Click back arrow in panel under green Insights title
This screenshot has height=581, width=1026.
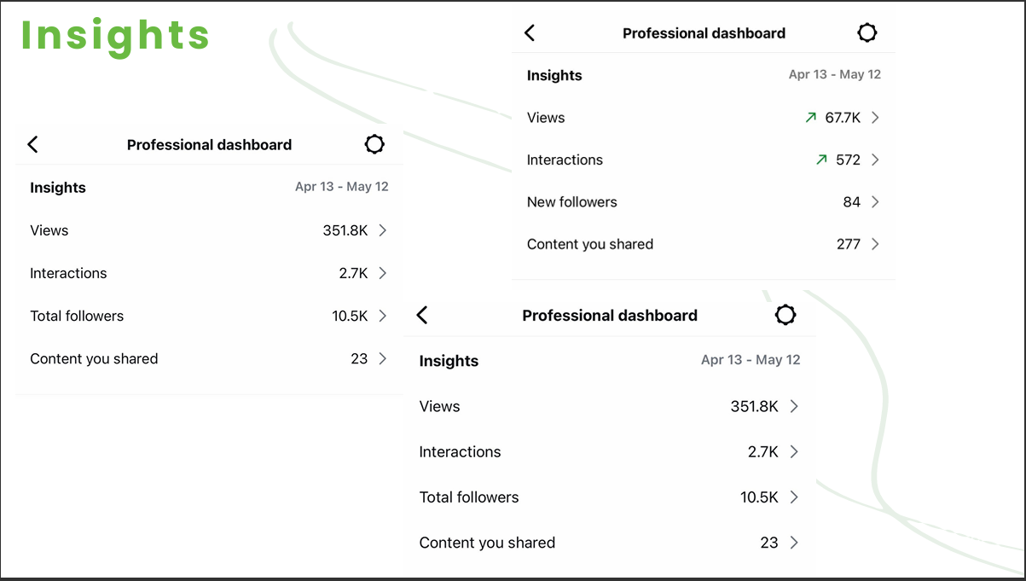(33, 145)
